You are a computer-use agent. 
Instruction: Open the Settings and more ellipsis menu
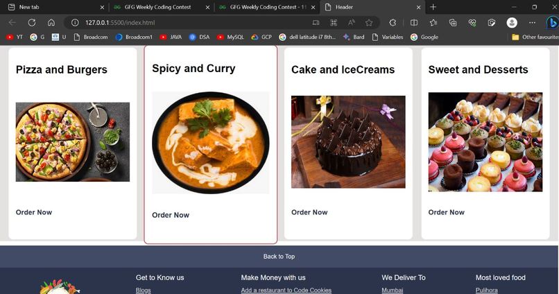click(532, 22)
